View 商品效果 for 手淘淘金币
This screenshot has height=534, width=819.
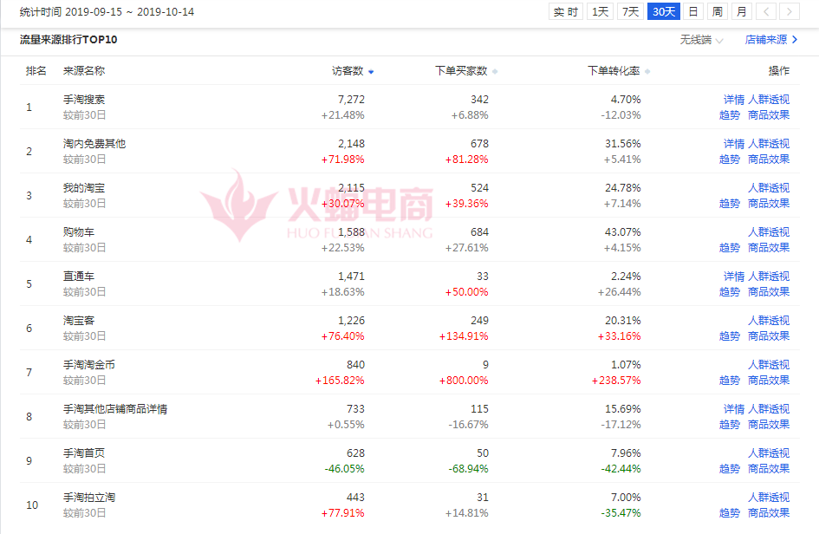pos(769,381)
